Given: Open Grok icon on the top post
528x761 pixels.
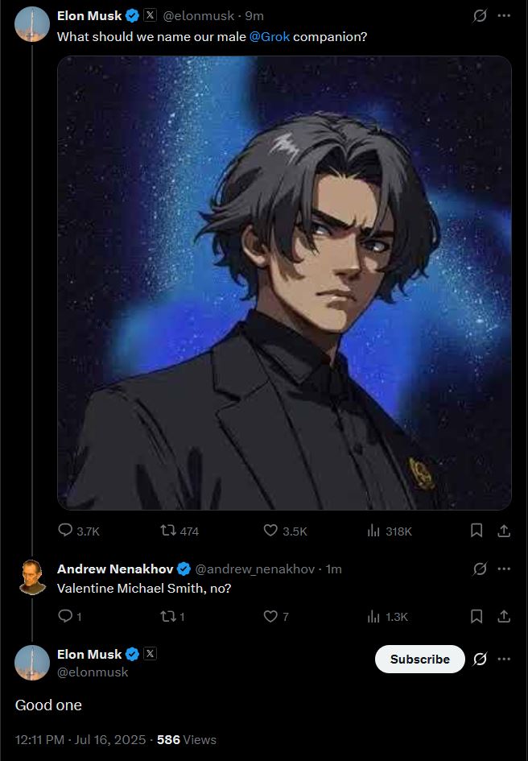Looking at the screenshot, I should pyautogui.click(x=480, y=16).
